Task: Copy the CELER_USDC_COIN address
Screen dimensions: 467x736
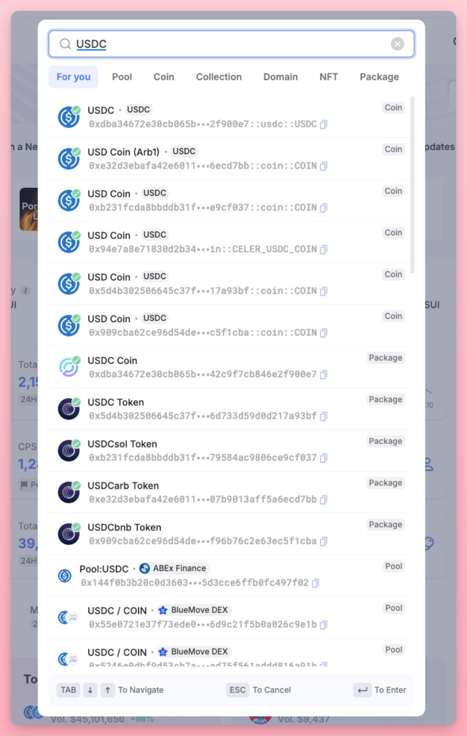Action: [x=323, y=249]
